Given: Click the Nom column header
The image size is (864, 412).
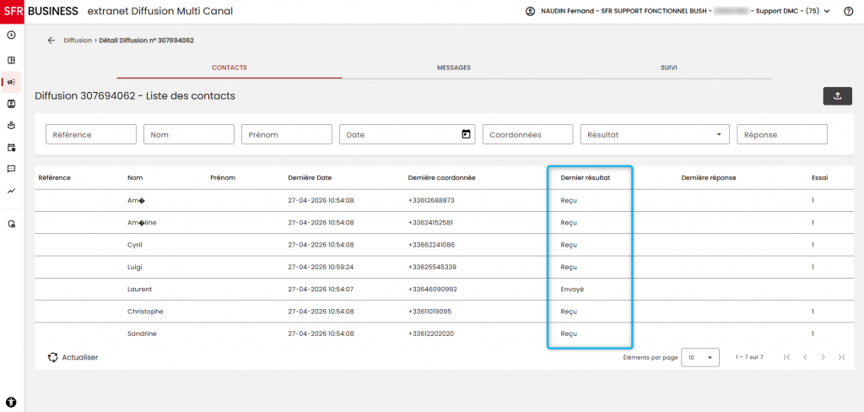Looking at the screenshot, I should [135, 177].
